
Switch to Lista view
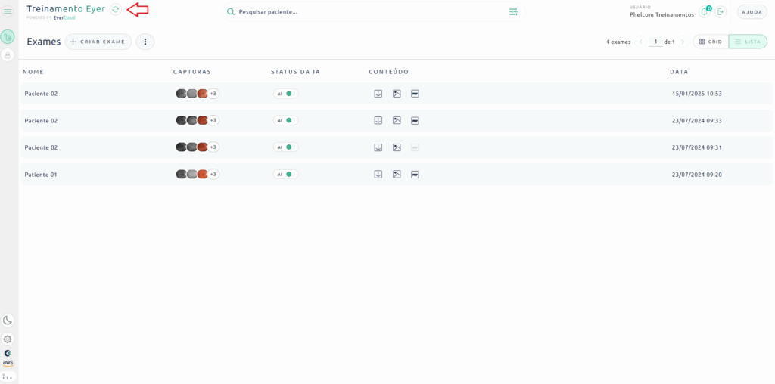pyautogui.click(x=748, y=42)
